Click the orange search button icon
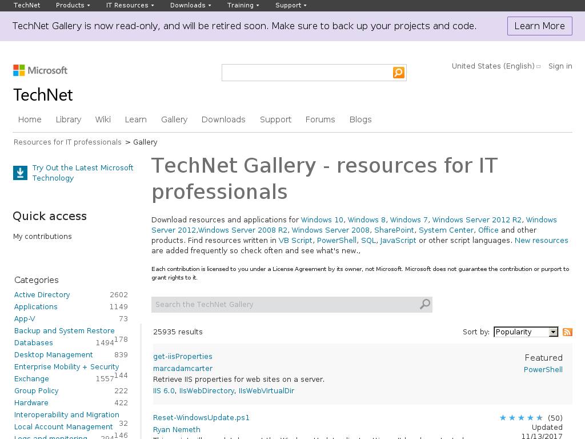 point(399,73)
